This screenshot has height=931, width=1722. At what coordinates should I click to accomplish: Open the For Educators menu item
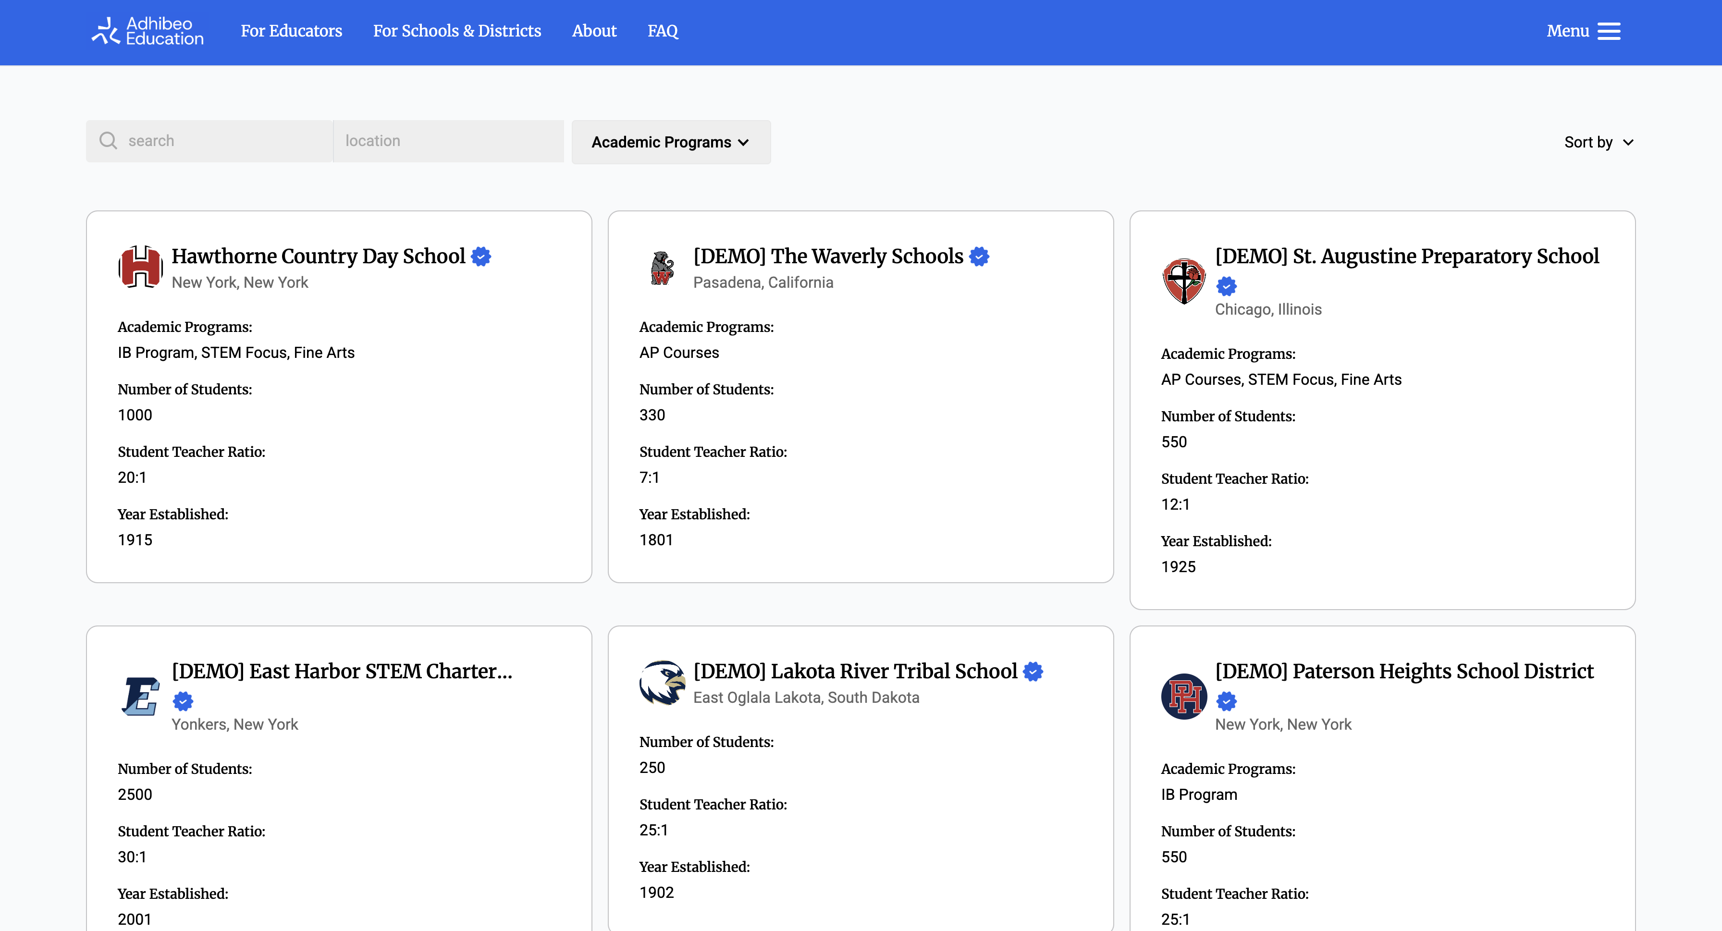pyautogui.click(x=292, y=31)
